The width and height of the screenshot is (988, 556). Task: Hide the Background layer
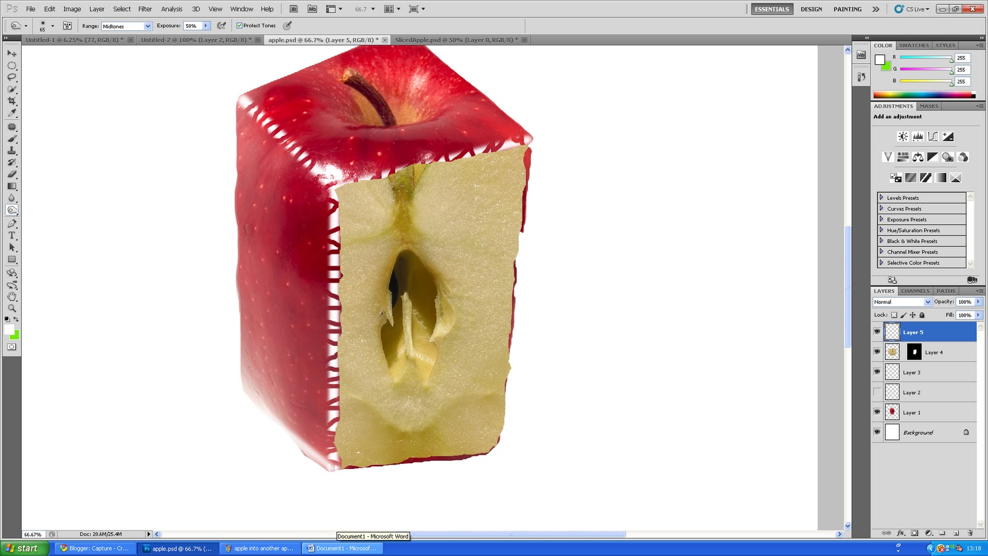pyautogui.click(x=877, y=432)
